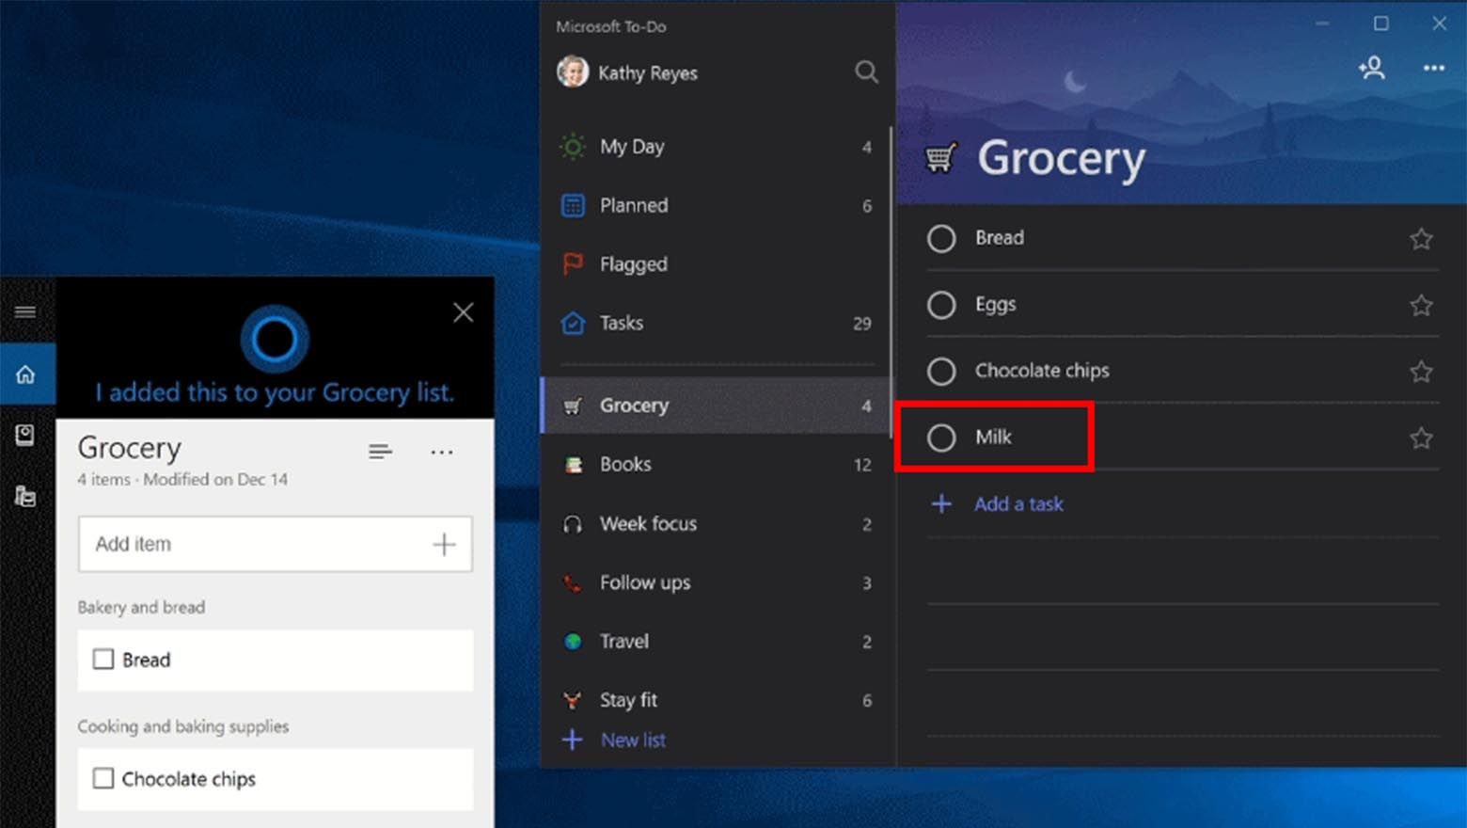
Task: Open the Tasks list
Action: (717, 324)
